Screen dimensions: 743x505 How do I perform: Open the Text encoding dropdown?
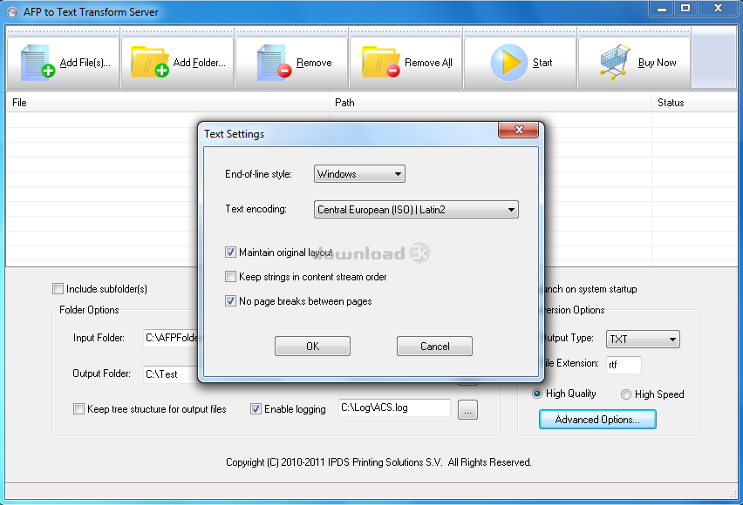point(416,209)
